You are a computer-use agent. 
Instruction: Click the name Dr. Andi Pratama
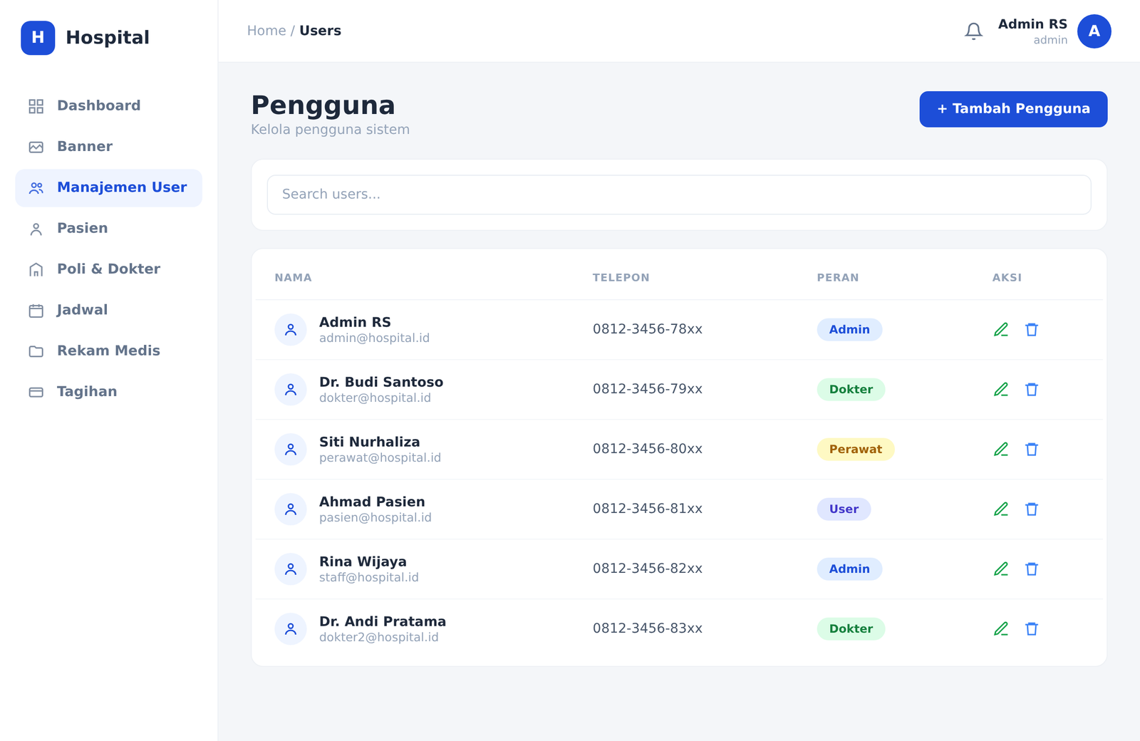click(x=383, y=621)
